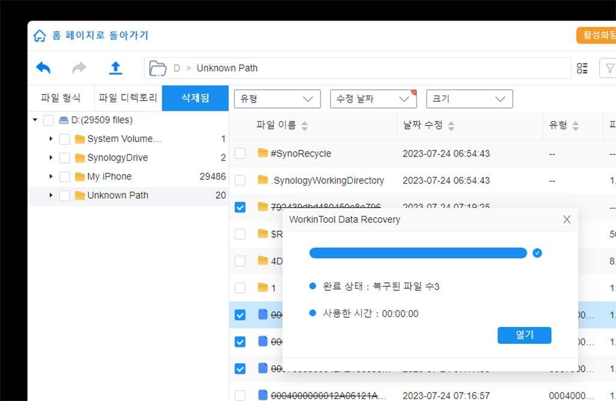This screenshot has width=616, height=401.
Task: Click the D: drive icon in tree
Action: pyautogui.click(x=64, y=120)
